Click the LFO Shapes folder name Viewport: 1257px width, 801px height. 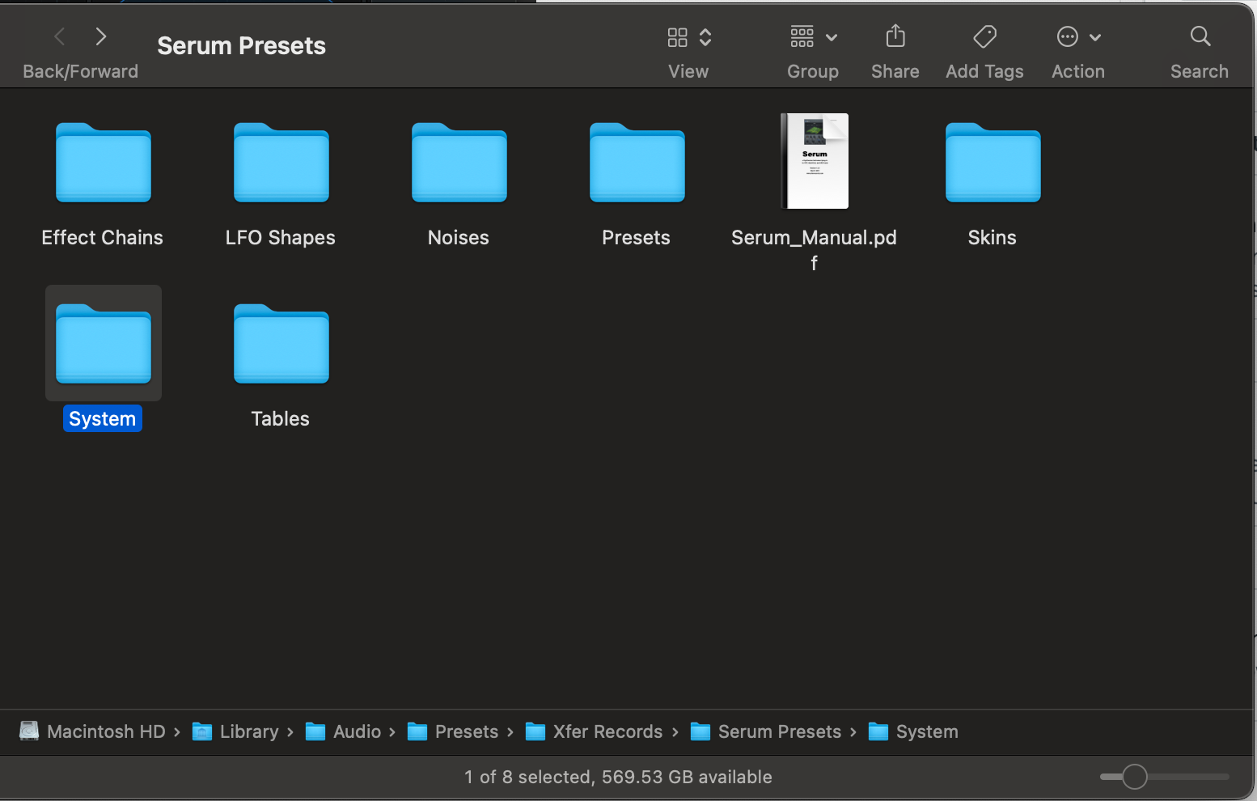pos(281,237)
